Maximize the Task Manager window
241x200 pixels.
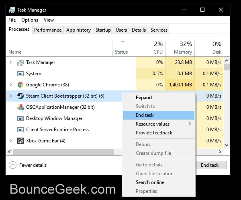coord(202,10)
